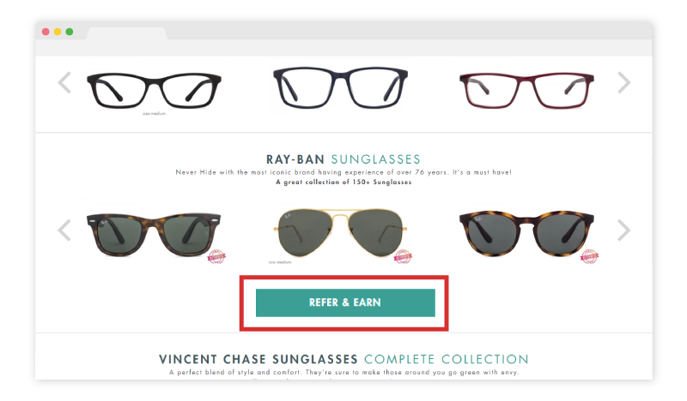Open the maroon red eyeglasses product
The image size is (687, 401).
(526, 91)
